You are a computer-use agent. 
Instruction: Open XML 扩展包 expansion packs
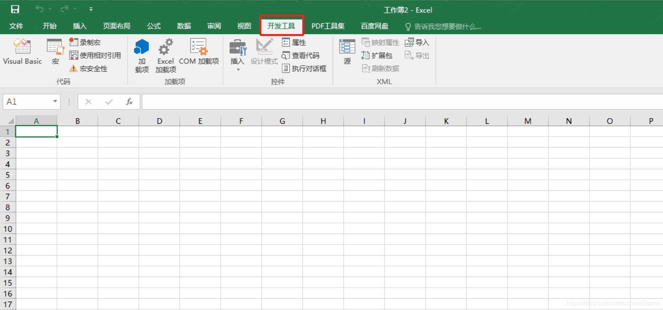[377, 55]
